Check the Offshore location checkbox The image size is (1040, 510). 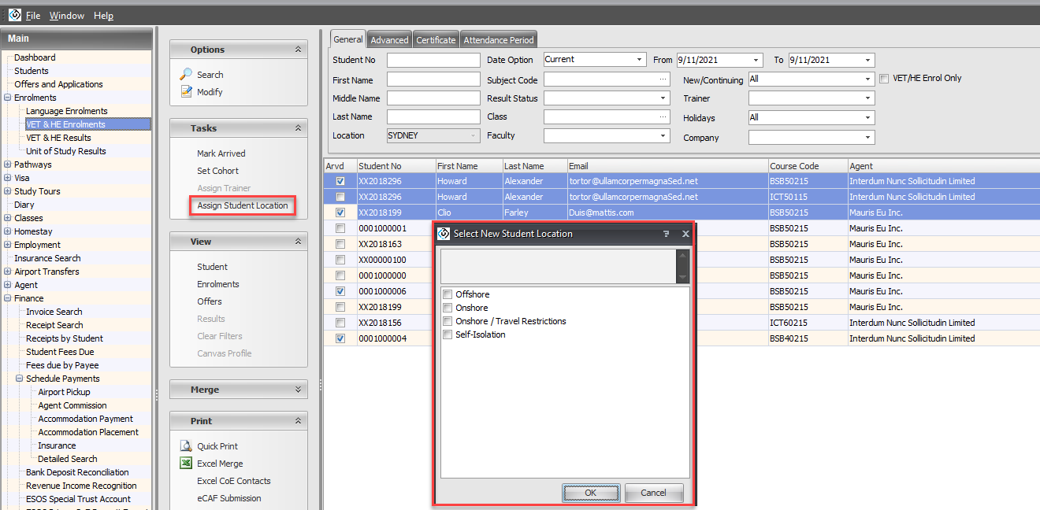[448, 294]
